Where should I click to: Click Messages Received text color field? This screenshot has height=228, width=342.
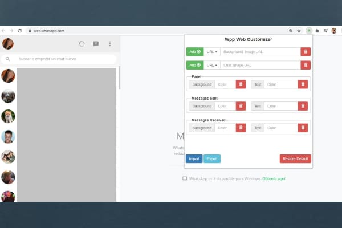281,128
